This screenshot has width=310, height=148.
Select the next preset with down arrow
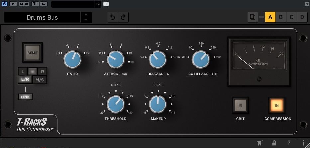click(86, 20)
